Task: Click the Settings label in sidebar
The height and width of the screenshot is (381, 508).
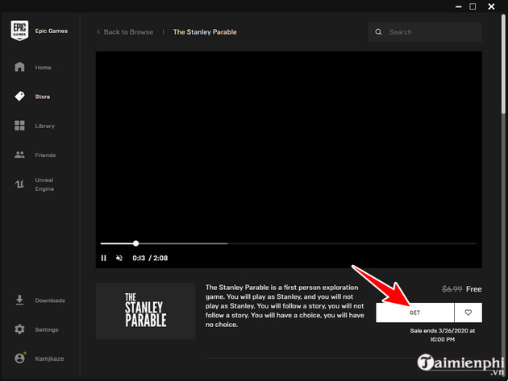Action: click(x=47, y=329)
